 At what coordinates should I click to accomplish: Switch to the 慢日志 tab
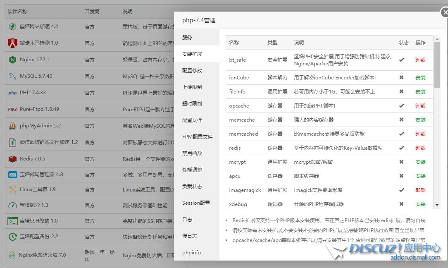[190, 236]
